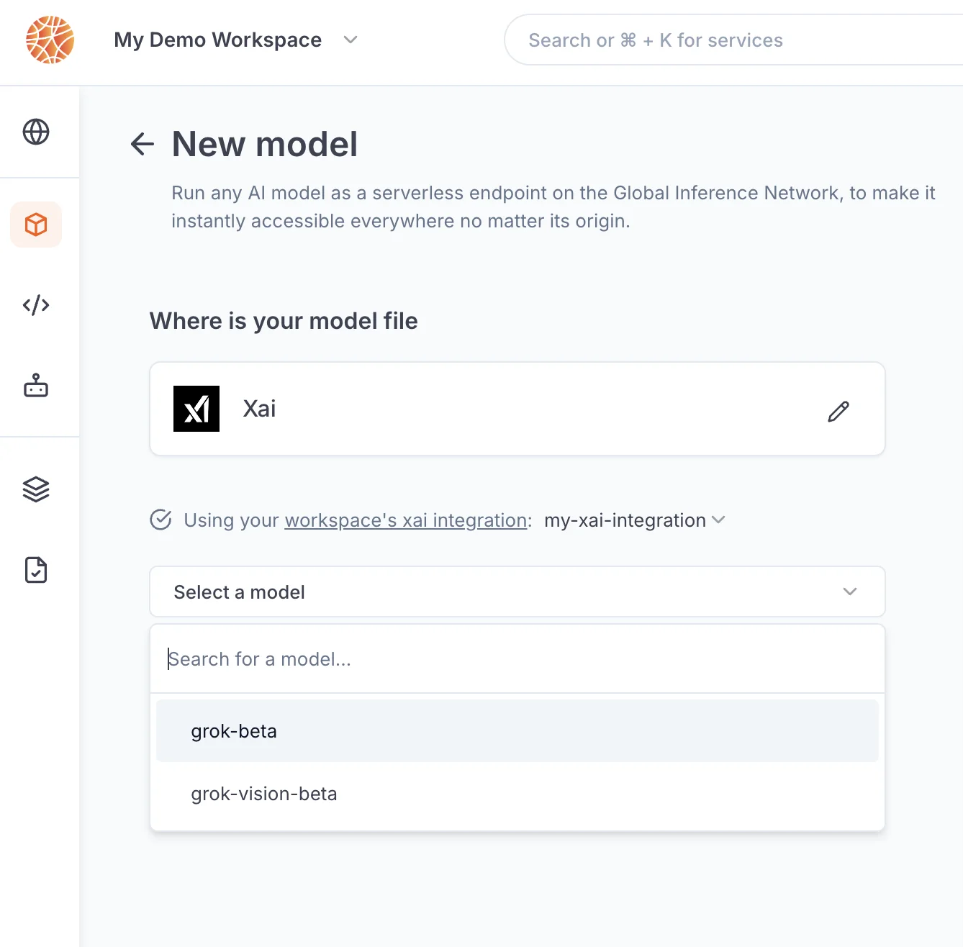Viewport: 963px width, 947px height.
Task: Click the orange workspace logo
Action: 50,40
